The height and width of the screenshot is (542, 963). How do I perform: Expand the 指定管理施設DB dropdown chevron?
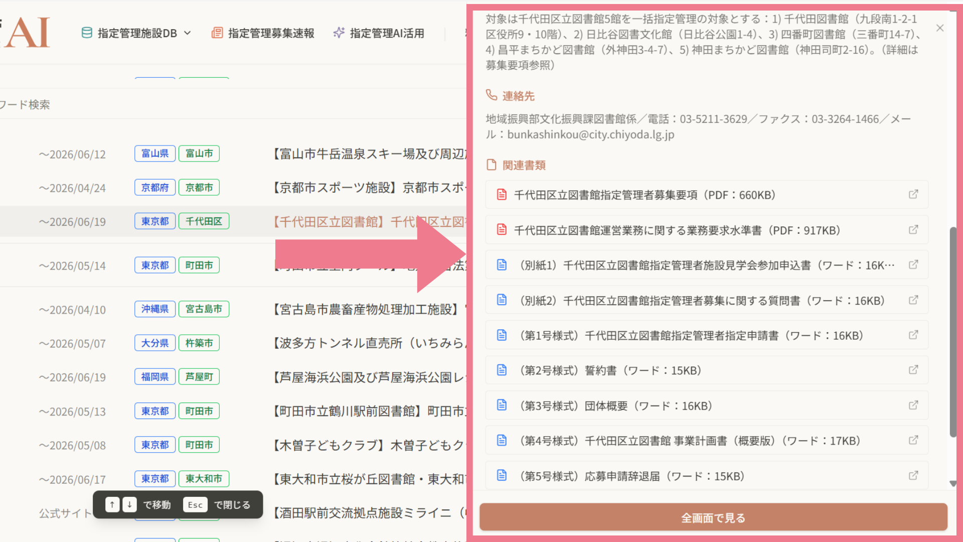[188, 33]
